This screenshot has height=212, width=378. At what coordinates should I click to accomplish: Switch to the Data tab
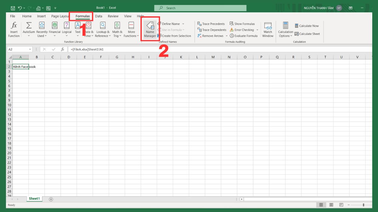tap(99, 16)
